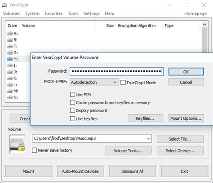Enable Cache passwords and keyfiles in memory
This screenshot has height=183, width=213.
tap(72, 102)
